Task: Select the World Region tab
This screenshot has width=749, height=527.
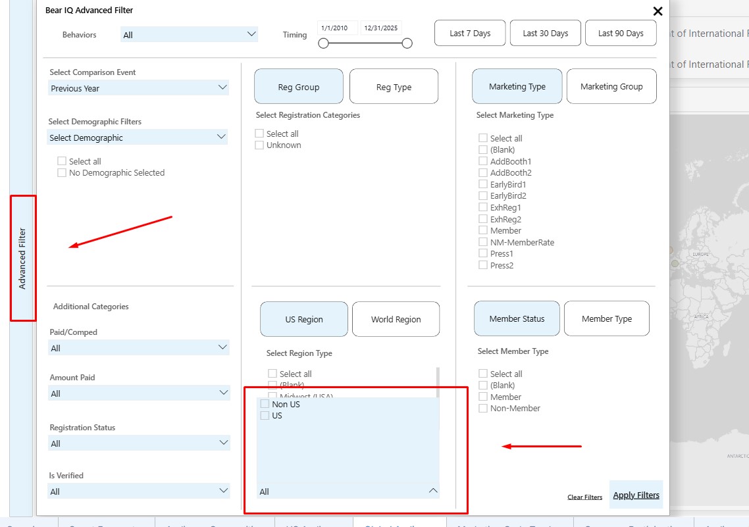Action: pos(396,320)
